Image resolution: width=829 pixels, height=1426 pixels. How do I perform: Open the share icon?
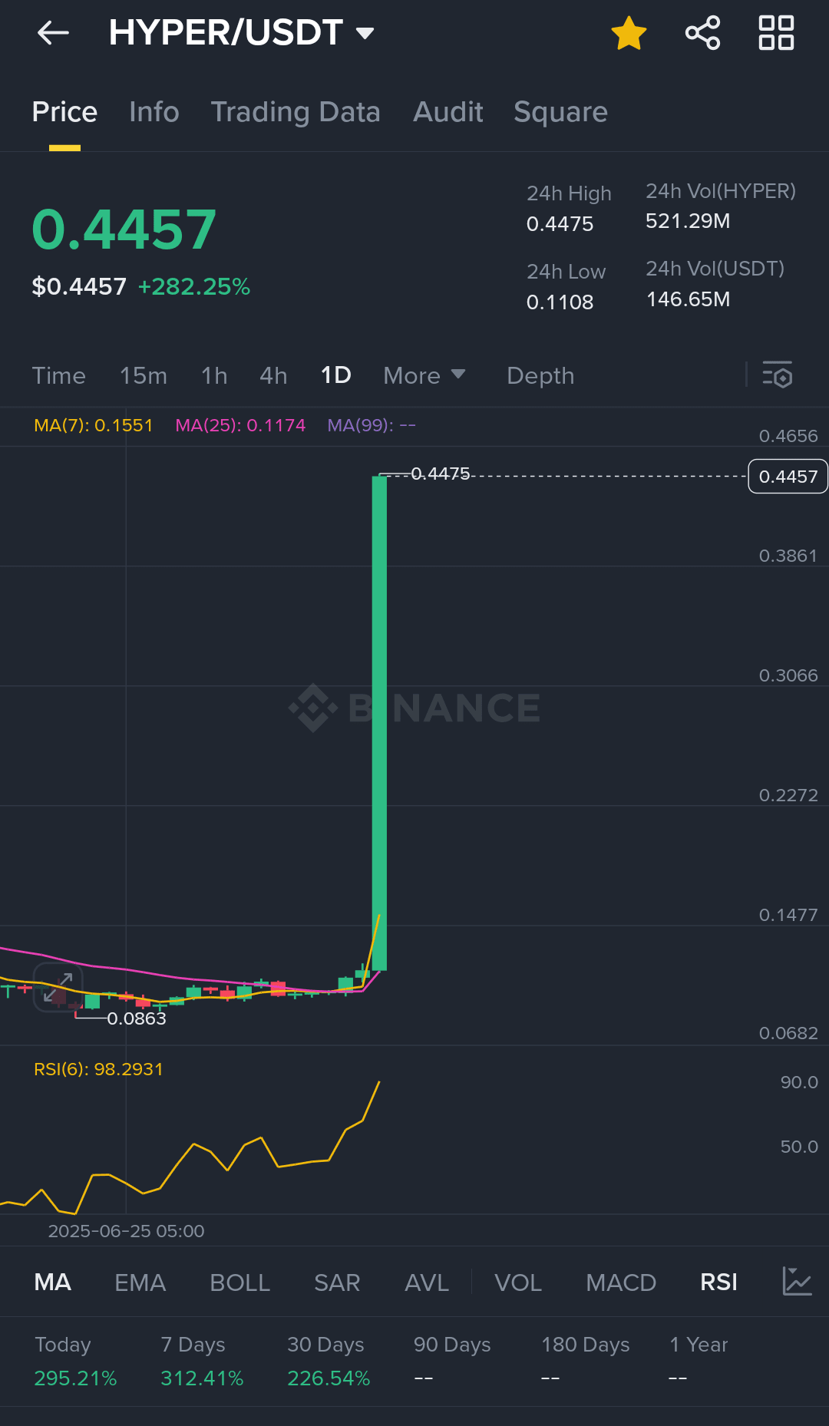coord(702,33)
